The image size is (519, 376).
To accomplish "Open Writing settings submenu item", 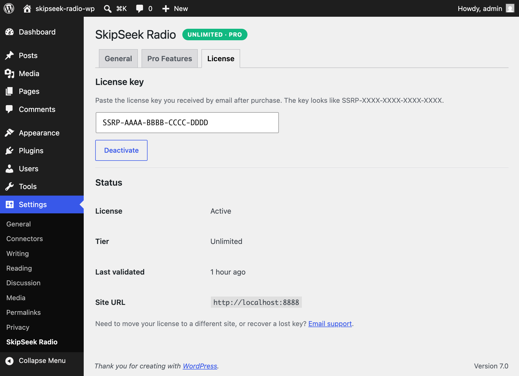I will 18,254.
